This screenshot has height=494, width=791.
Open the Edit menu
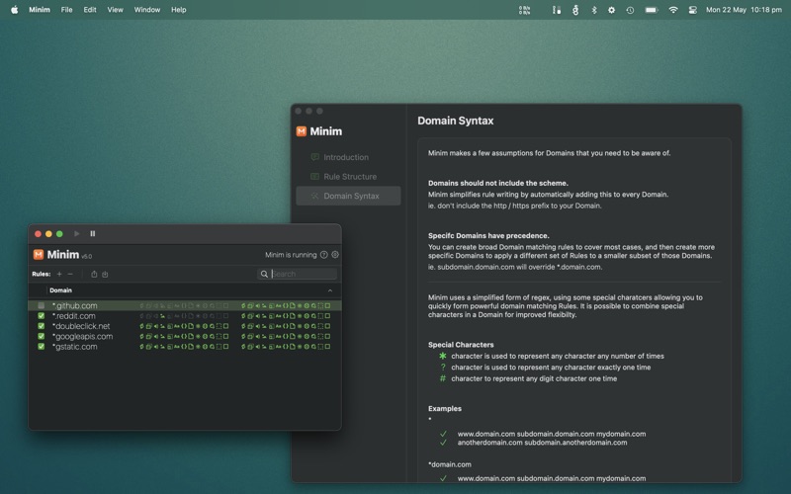[x=90, y=10]
